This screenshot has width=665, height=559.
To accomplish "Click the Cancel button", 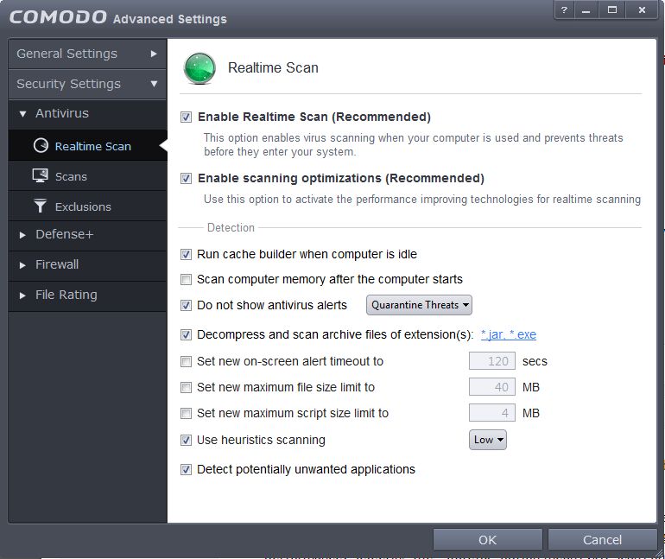I will tap(602, 539).
